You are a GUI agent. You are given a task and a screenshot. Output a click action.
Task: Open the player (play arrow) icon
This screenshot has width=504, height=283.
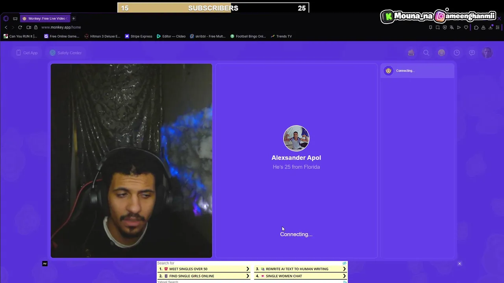tap(459, 28)
